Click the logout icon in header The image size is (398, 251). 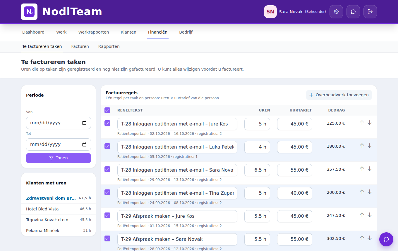[x=370, y=12]
